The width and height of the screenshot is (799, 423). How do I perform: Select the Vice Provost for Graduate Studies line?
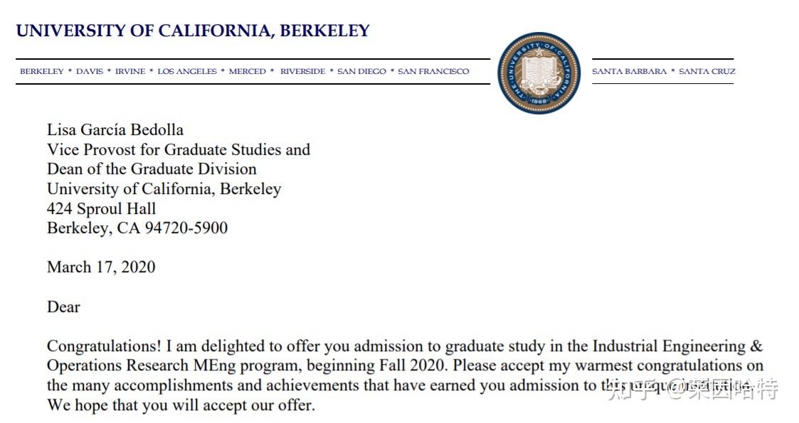tap(179, 150)
